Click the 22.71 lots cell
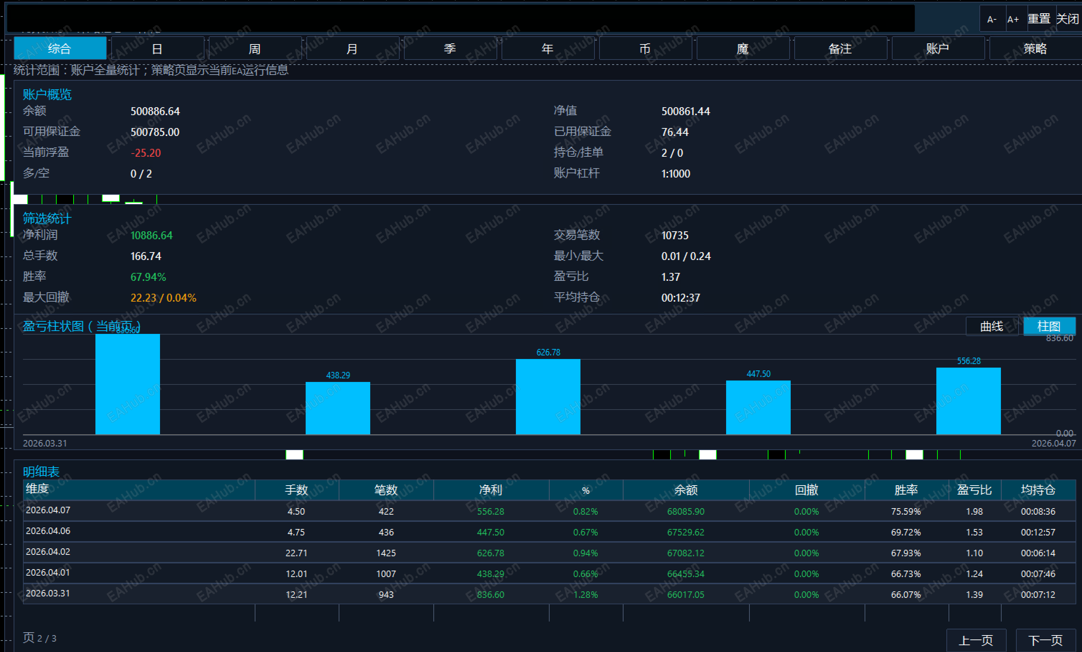The image size is (1082, 652). (x=296, y=553)
